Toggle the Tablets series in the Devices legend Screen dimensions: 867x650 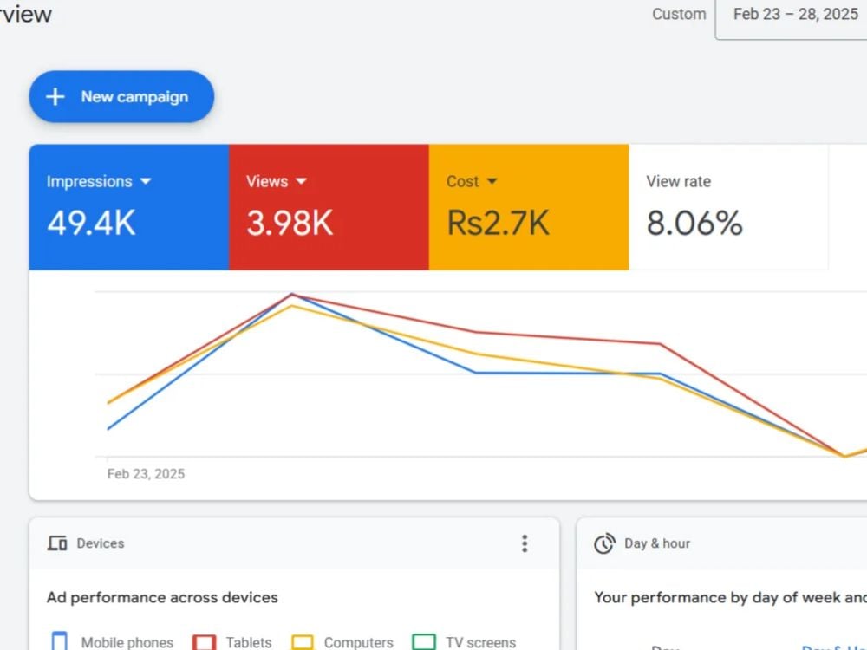tap(203, 641)
